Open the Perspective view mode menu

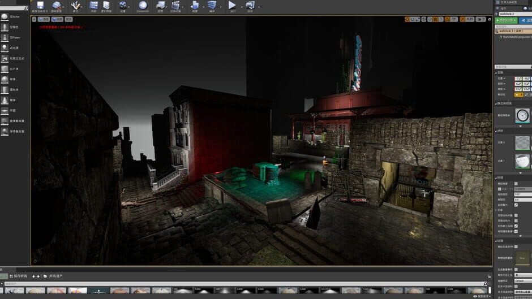coord(44,19)
